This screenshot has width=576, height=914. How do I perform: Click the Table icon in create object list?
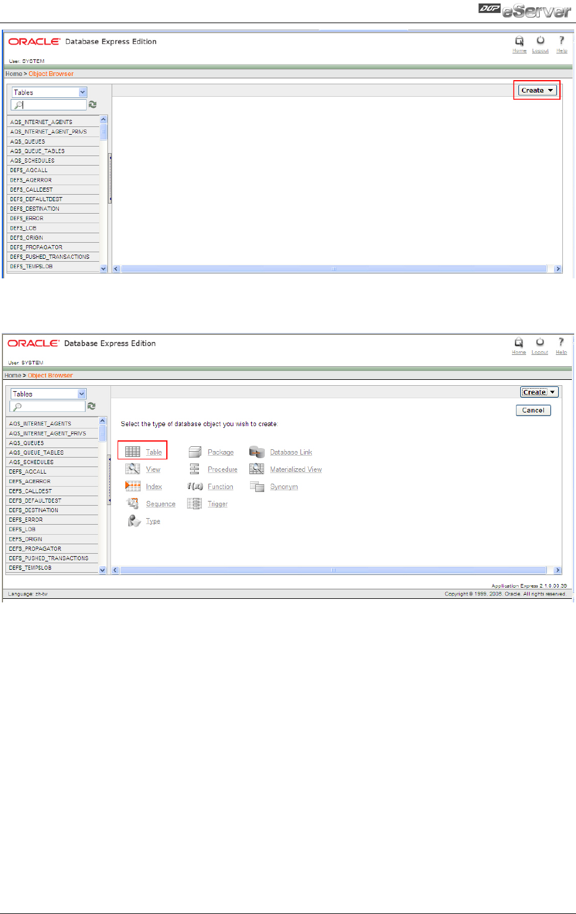(x=132, y=452)
